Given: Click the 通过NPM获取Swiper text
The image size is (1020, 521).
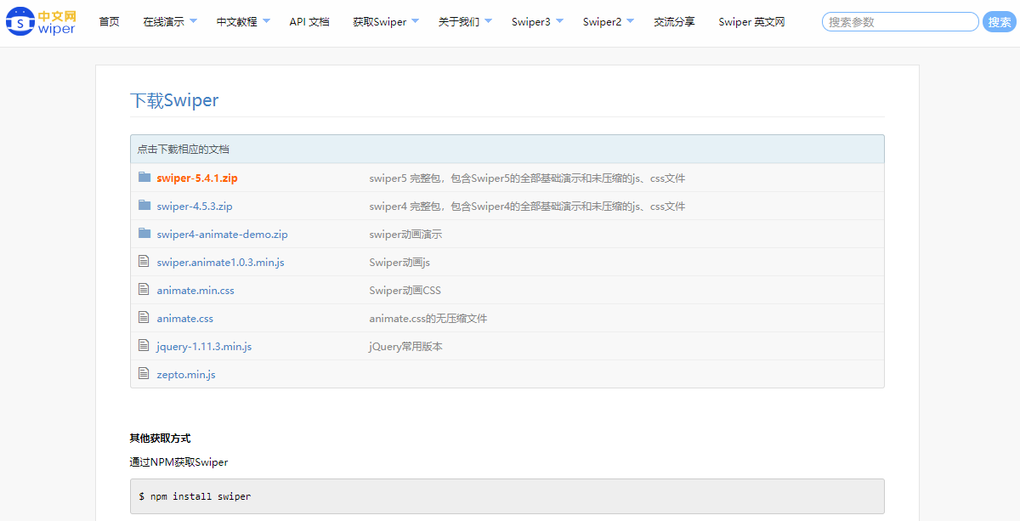Looking at the screenshot, I should (x=178, y=462).
